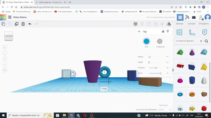Select the purple cone shape thumbnail
211x118 pixels.
(192, 52)
